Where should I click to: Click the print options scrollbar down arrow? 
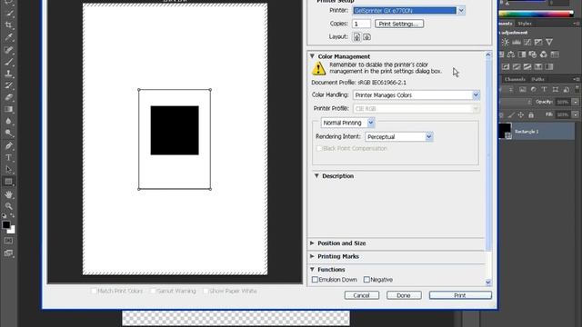[488, 282]
